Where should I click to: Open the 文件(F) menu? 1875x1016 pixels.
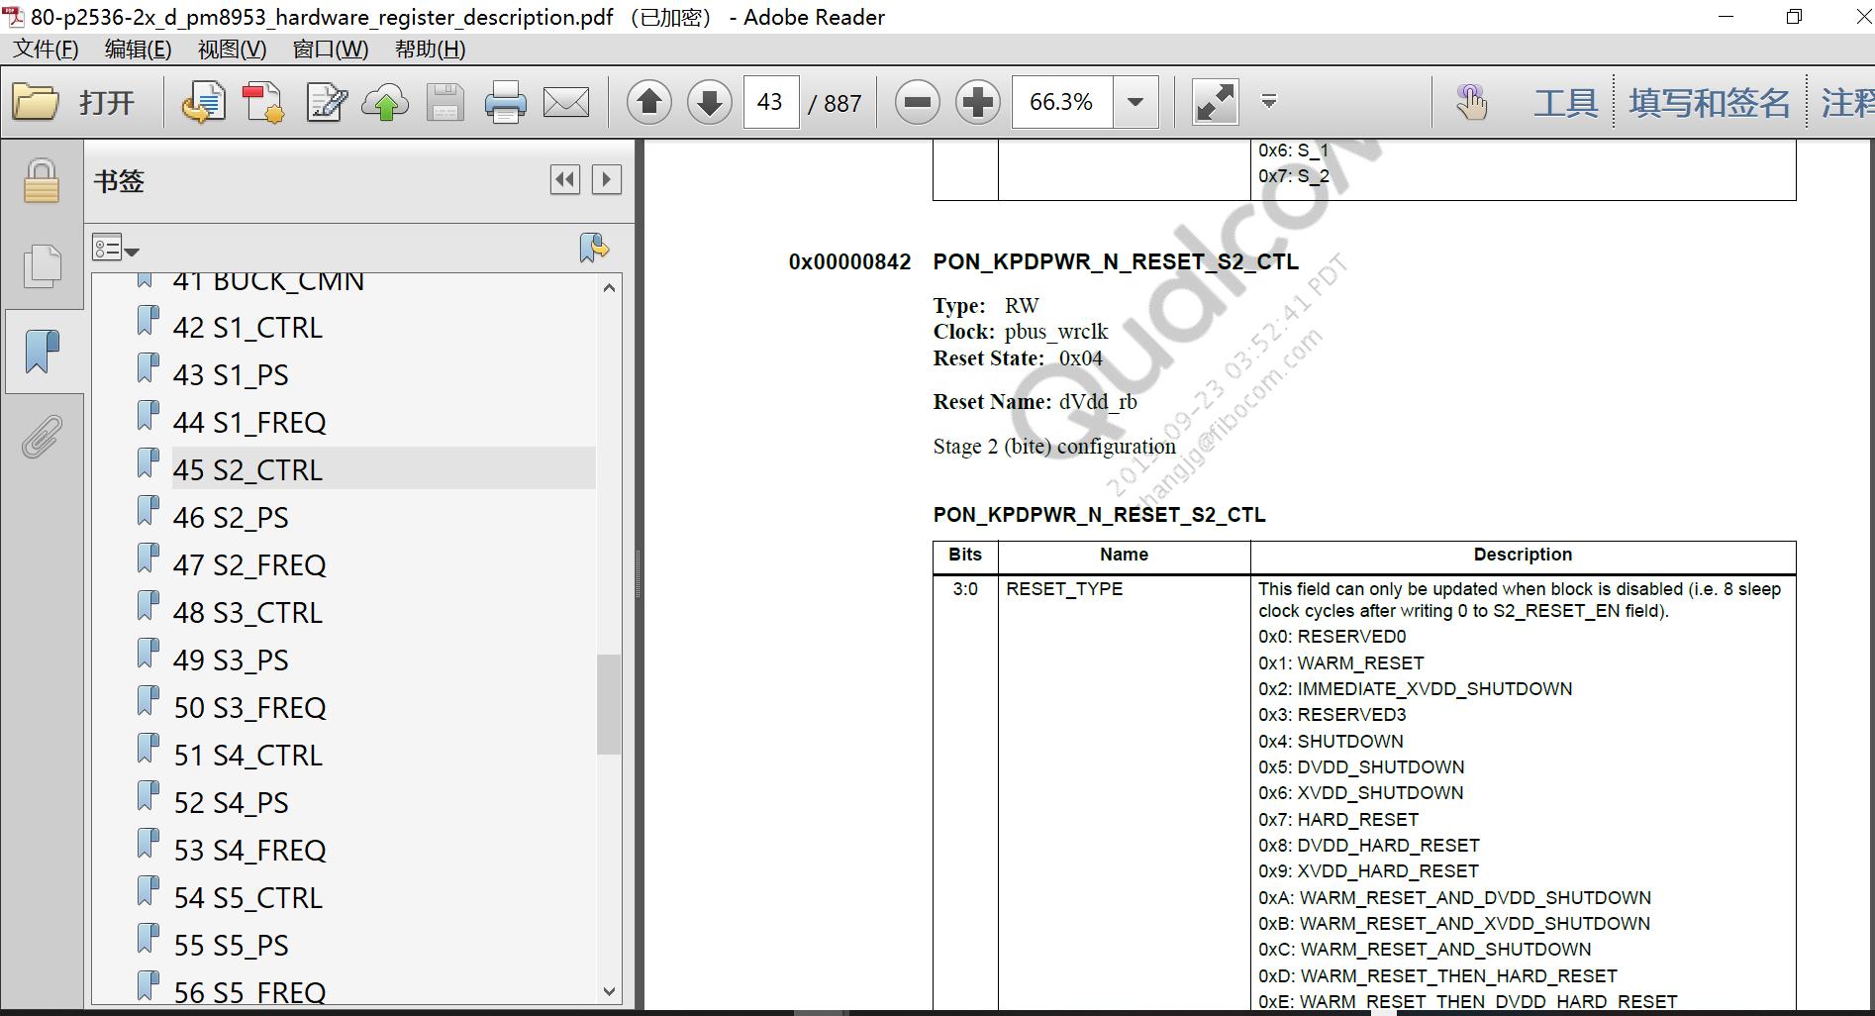point(46,50)
